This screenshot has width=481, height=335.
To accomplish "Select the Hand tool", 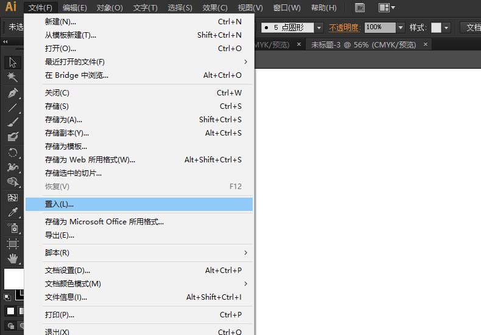I will 12,258.
